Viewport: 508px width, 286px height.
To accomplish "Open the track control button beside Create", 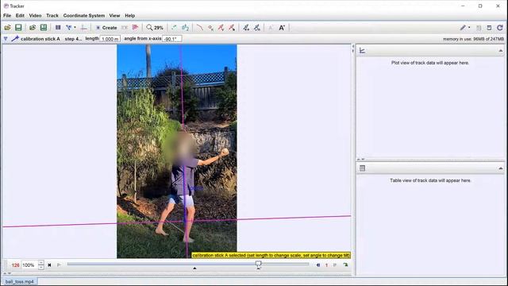I will (125, 28).
